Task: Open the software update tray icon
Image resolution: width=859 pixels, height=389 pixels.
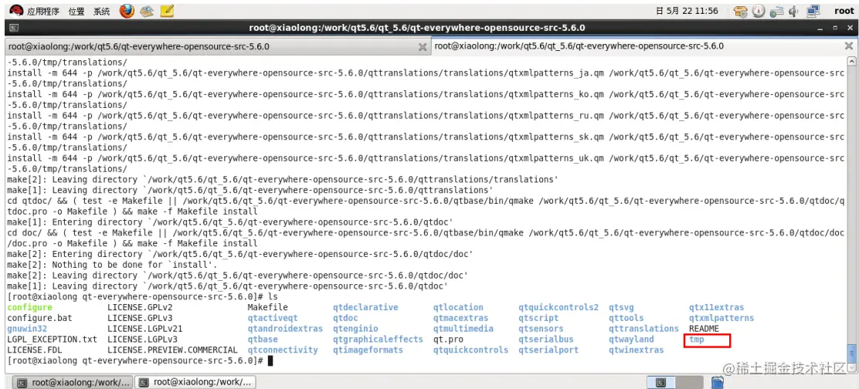Action: (741, 11)
